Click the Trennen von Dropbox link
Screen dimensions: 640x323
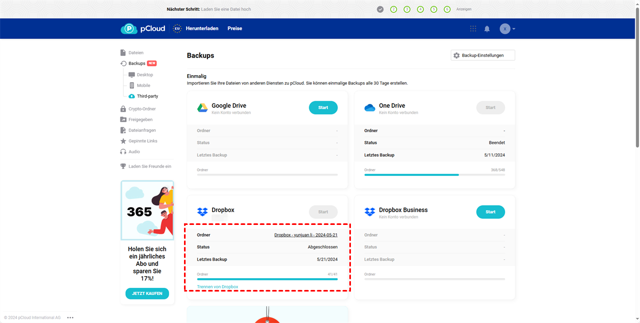(218, 287)
